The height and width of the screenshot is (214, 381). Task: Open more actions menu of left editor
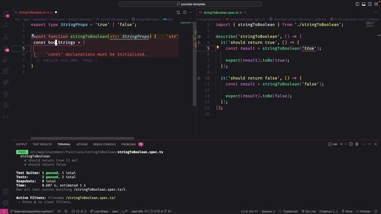tap(191, 12)
